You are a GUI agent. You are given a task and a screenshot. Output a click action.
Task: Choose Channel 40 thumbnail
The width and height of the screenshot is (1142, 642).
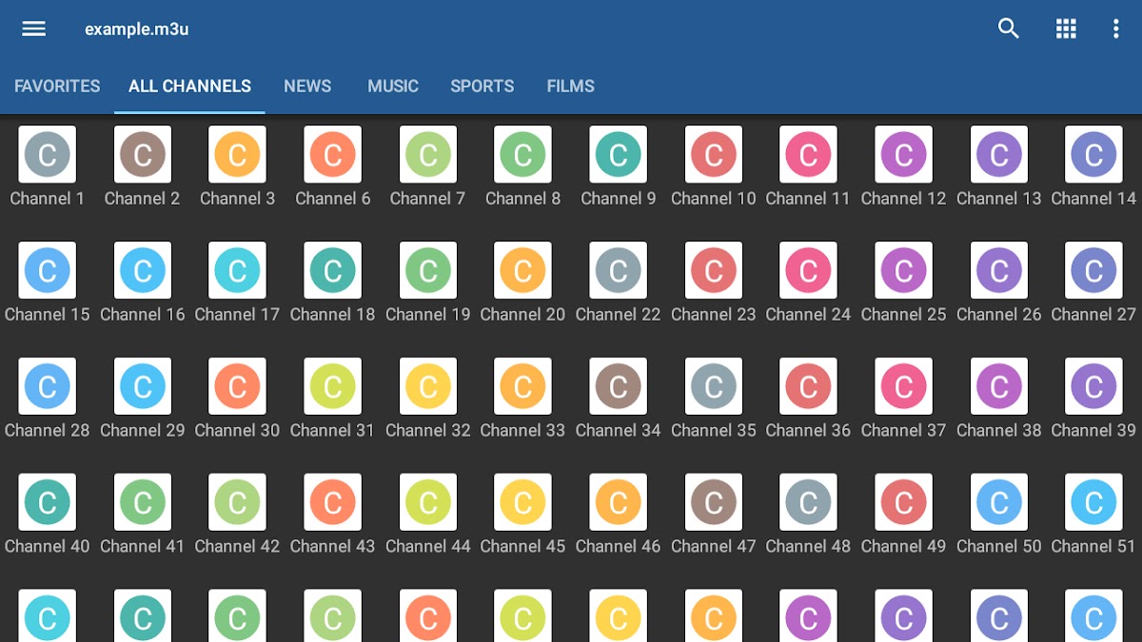point(48,503)
